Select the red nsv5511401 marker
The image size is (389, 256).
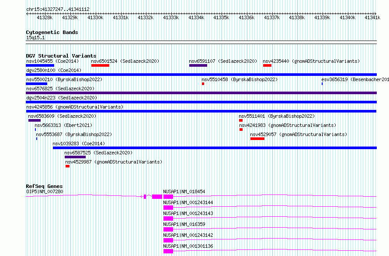click(x=241, y=120)
